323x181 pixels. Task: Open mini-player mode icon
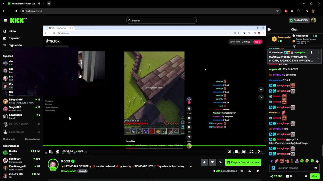click(229, 151)
